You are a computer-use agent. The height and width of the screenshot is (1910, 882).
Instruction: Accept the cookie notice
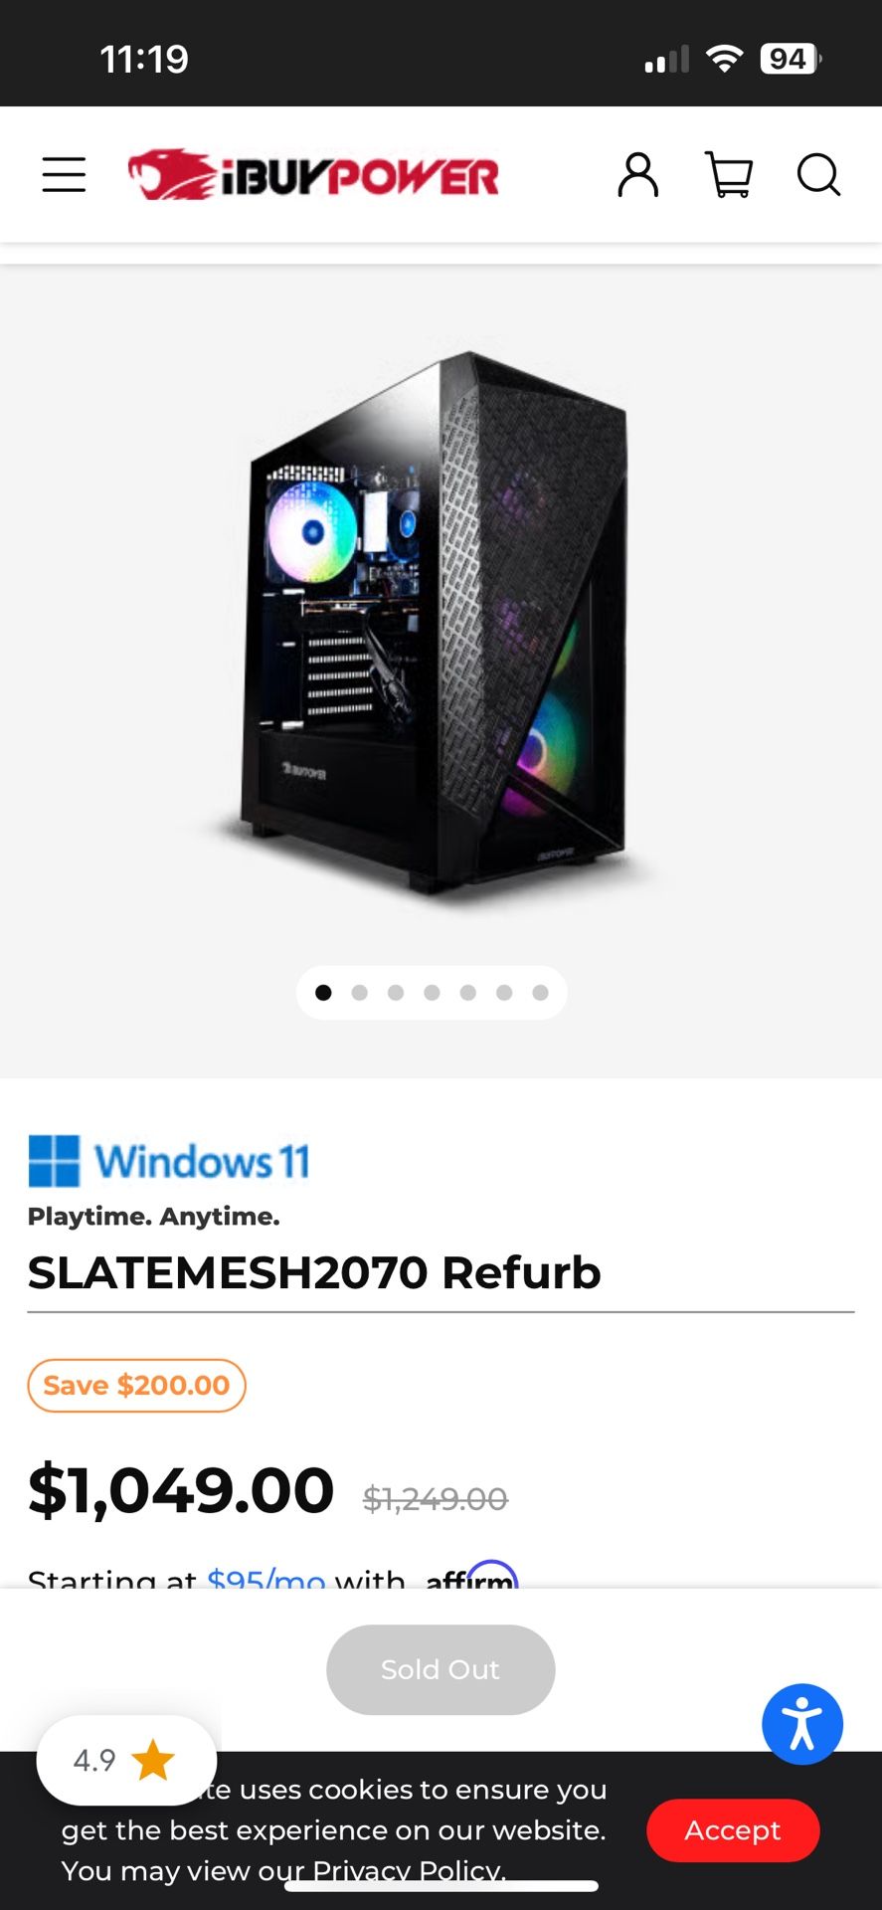(733, 1829)
